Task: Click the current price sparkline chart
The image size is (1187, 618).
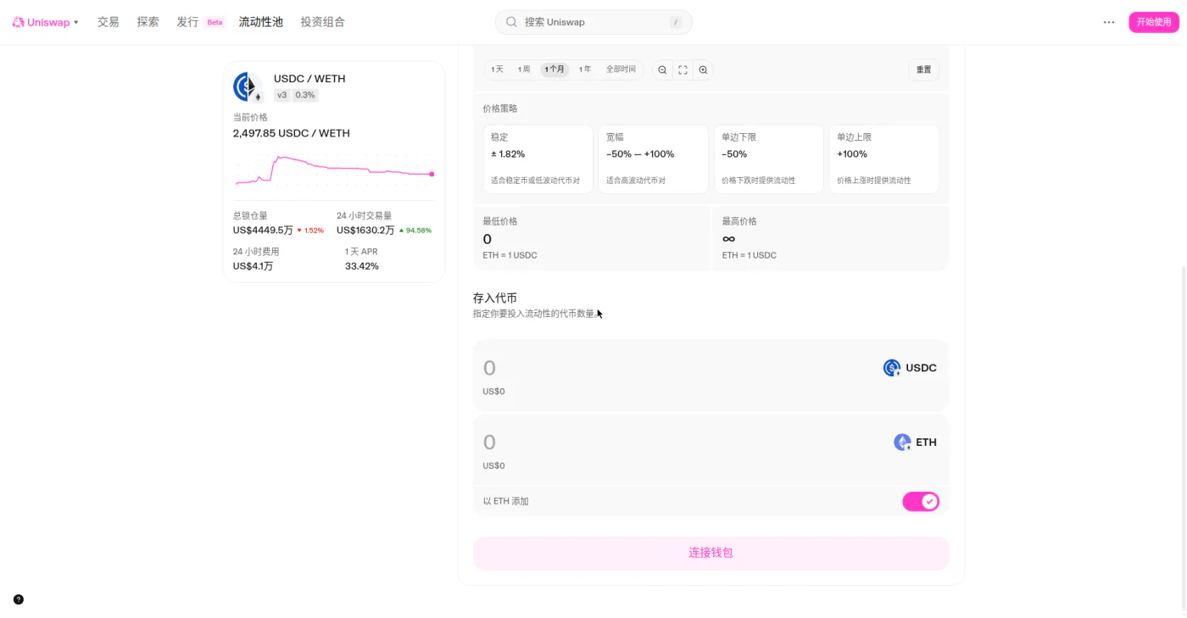Action: click(x=334, y=170)
